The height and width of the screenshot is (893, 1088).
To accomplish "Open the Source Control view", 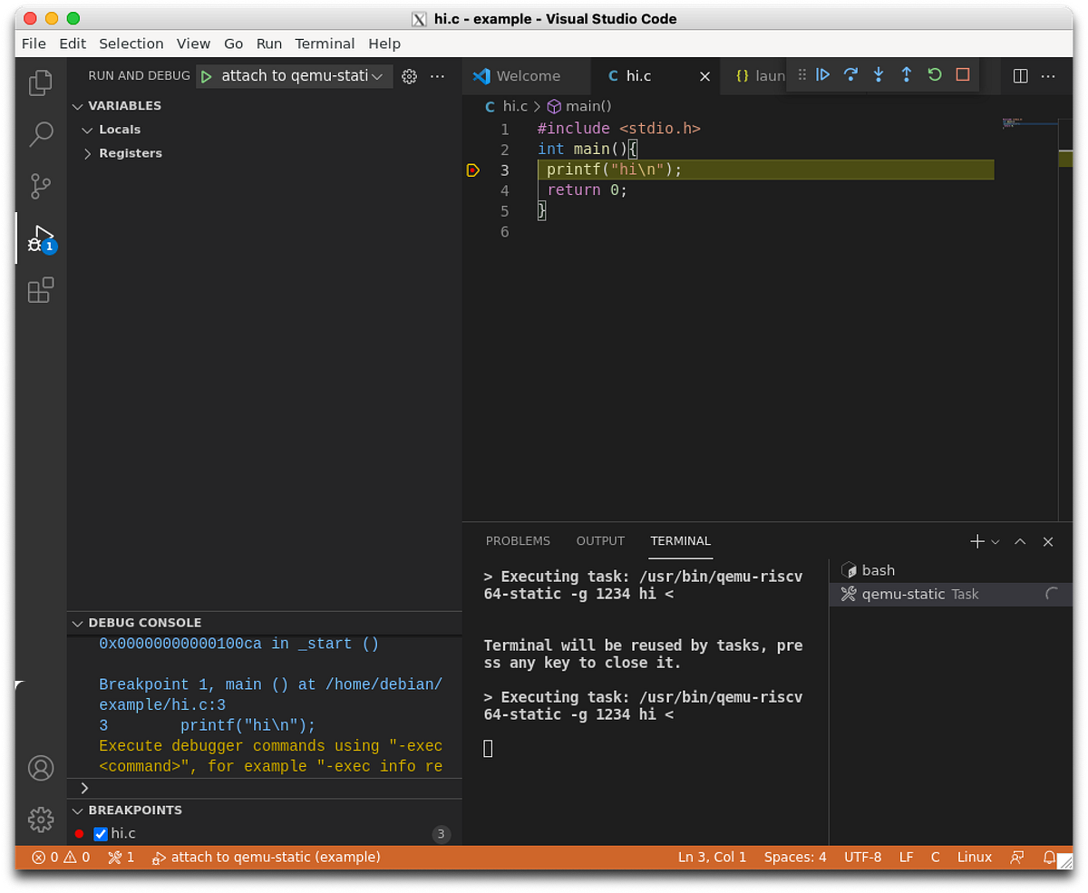I will point(41,186).
